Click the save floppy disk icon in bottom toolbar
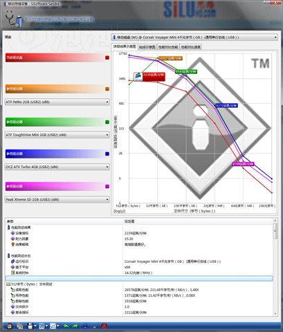 (x=30, y=326)
